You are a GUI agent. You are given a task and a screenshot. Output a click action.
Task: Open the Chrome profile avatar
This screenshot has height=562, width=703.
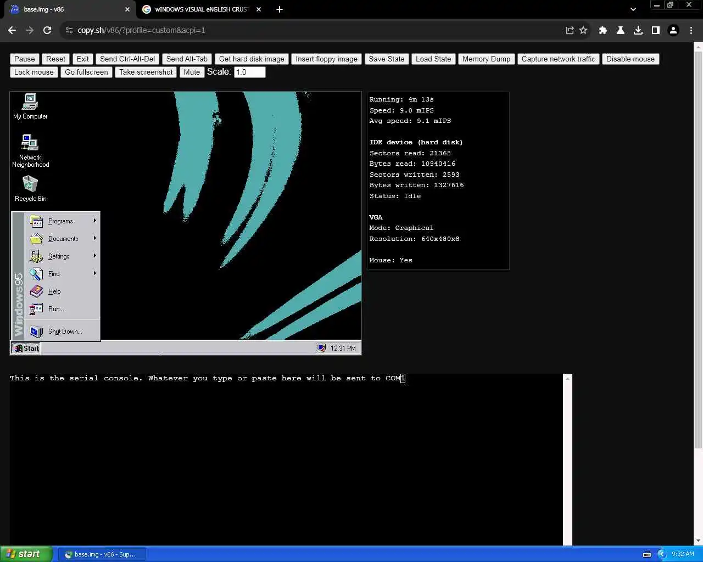pyautogui.click(x=673, y=30)
